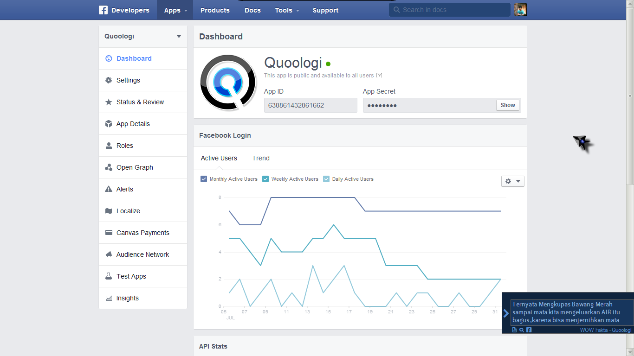Click the Audience Network megaphone icon
The image size is (634, 356).
click(109, 254)
